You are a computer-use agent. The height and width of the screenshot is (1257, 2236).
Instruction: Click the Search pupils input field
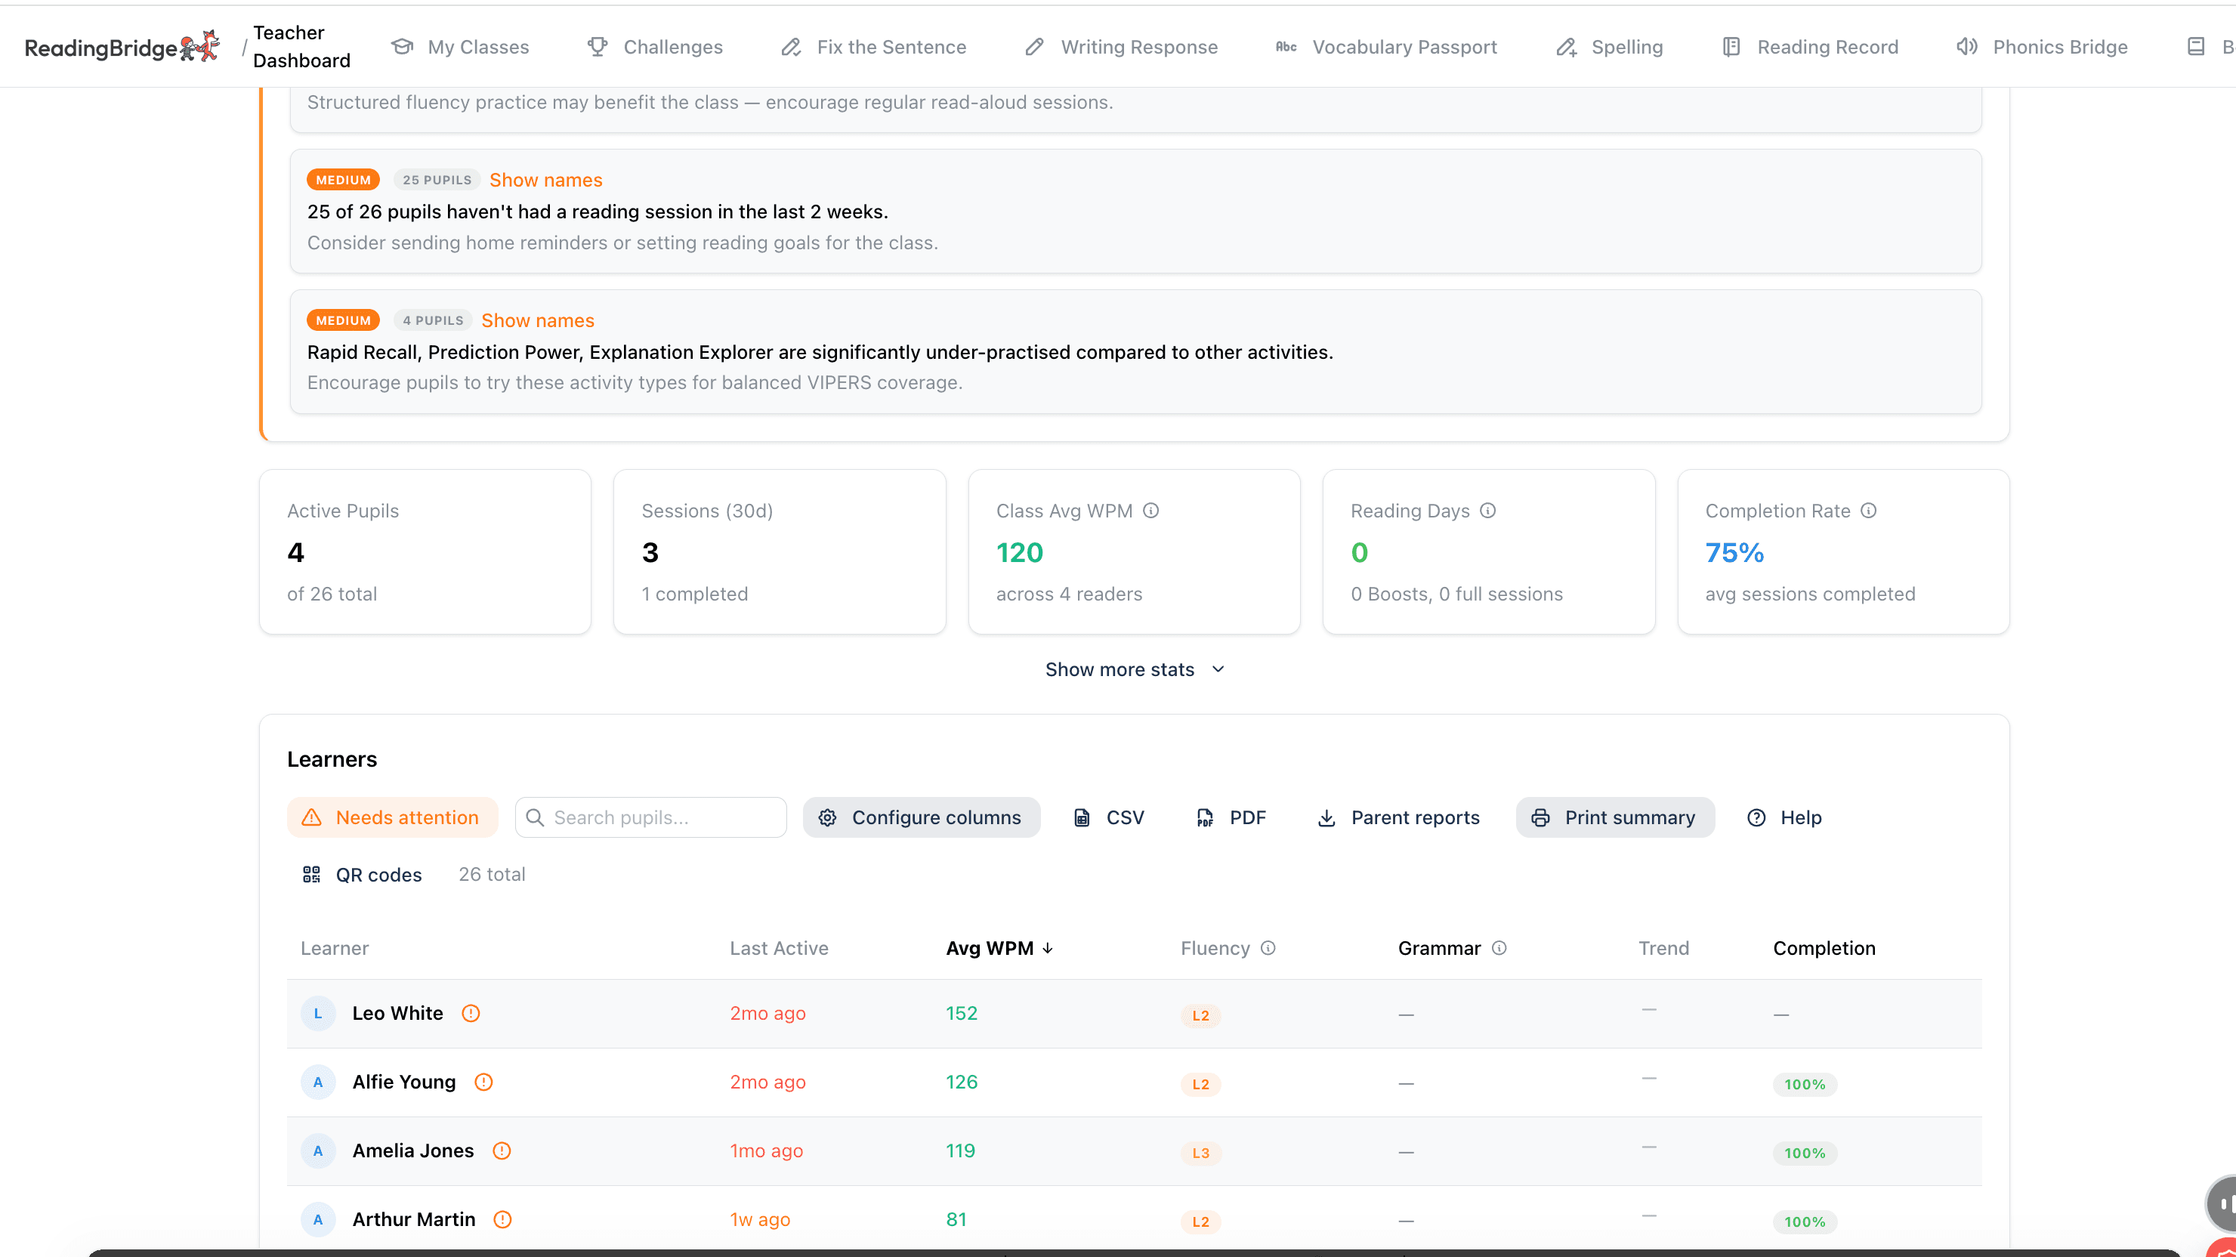pyautogui.click(x=651, y=817)
